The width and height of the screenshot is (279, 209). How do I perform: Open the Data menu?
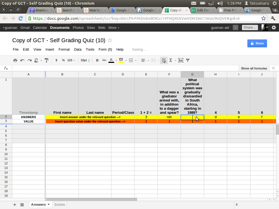click(x=78, y=50)
